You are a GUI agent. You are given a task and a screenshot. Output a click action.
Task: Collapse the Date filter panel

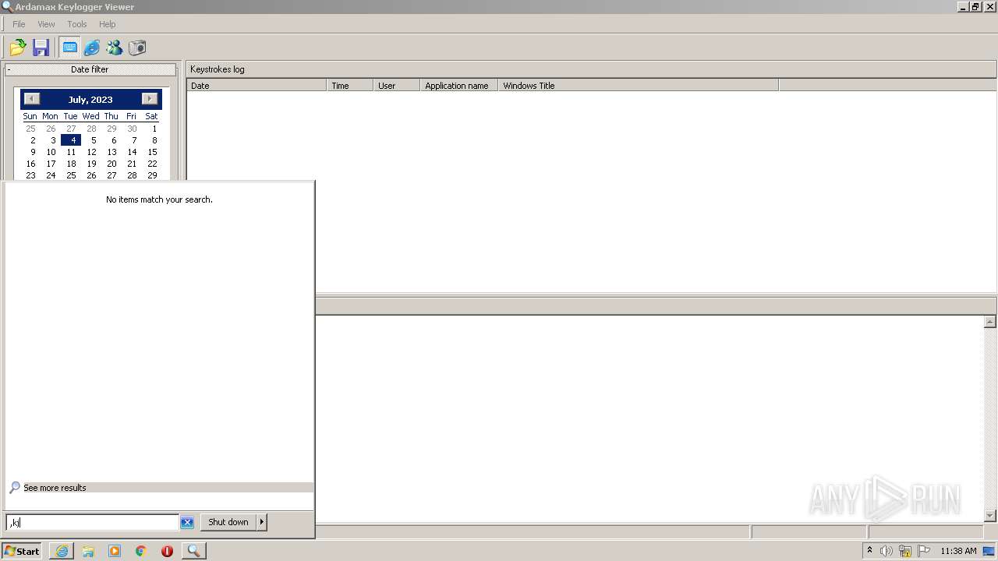(90, 69)
